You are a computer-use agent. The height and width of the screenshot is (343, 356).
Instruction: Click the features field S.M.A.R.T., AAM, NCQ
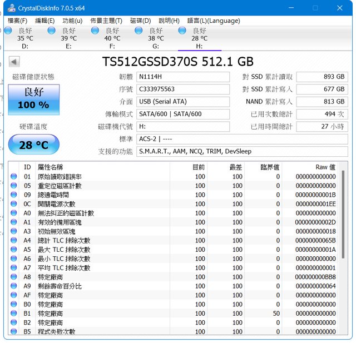[242, 152]
